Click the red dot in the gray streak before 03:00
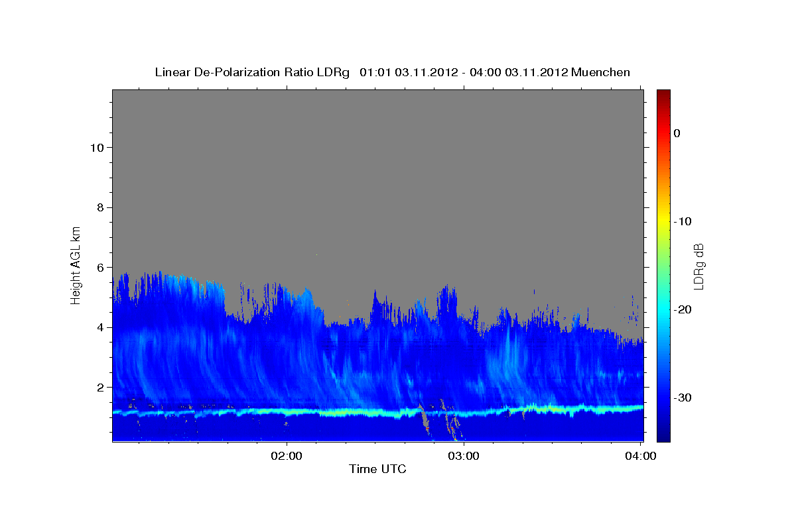 [x=427, y=429]
